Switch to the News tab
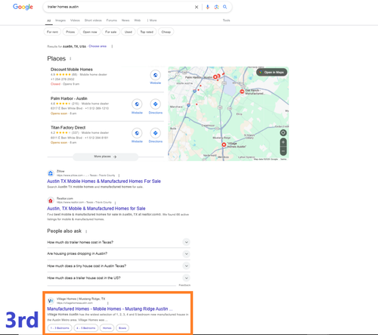 pos(125,20)
